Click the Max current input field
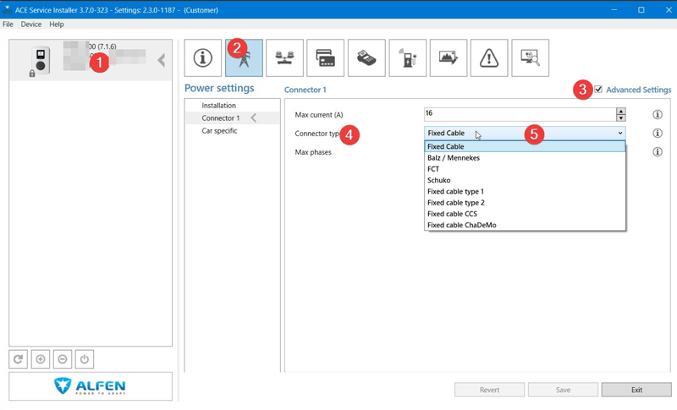 pyautogui.click(x=520, y=114)
